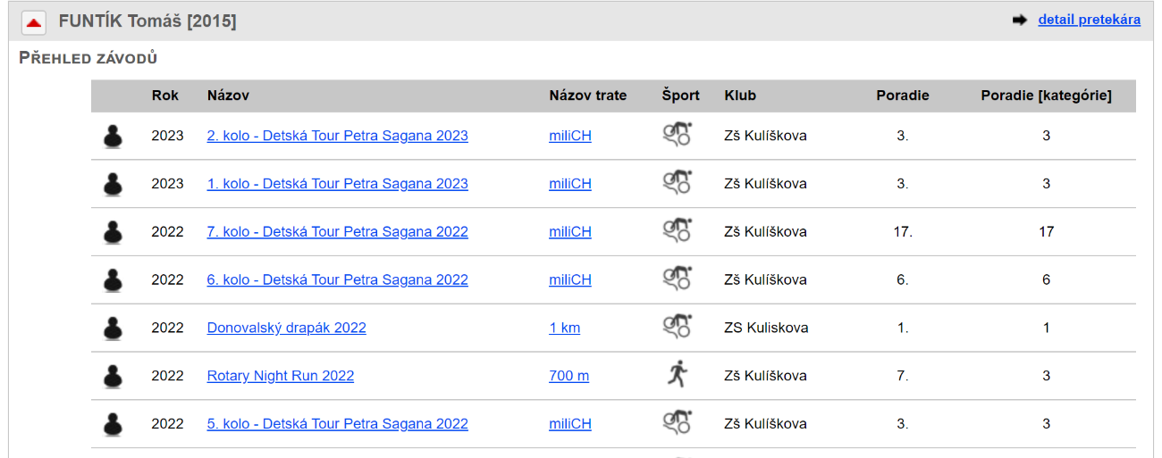Screen dimensions: 1162x458
Task: Collapse FUNTÍK Tomáš section with red arrow
Action: (x=34, y=21)
